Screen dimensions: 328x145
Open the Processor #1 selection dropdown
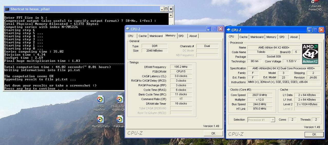273,120
